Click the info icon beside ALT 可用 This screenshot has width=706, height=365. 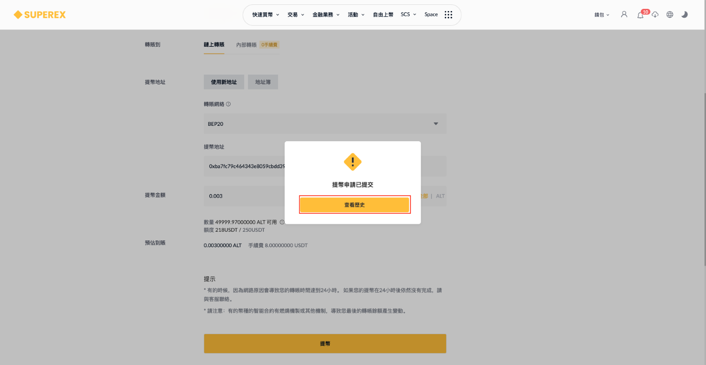coord(282,222)
